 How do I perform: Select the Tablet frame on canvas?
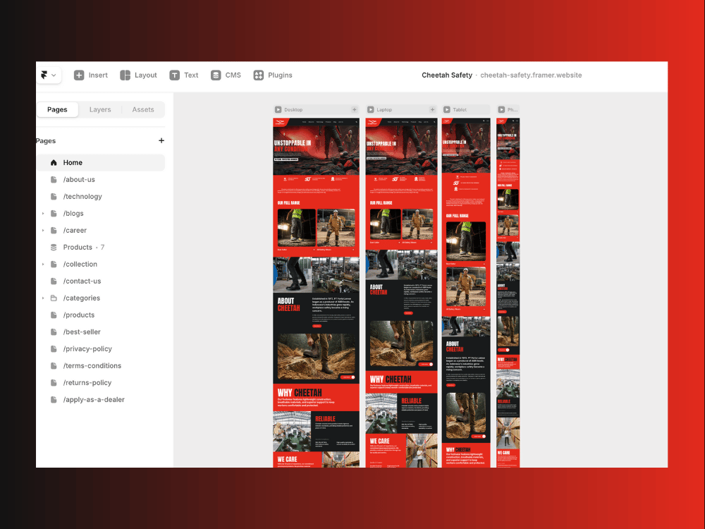pyautogui.click(x=466, y=293)
